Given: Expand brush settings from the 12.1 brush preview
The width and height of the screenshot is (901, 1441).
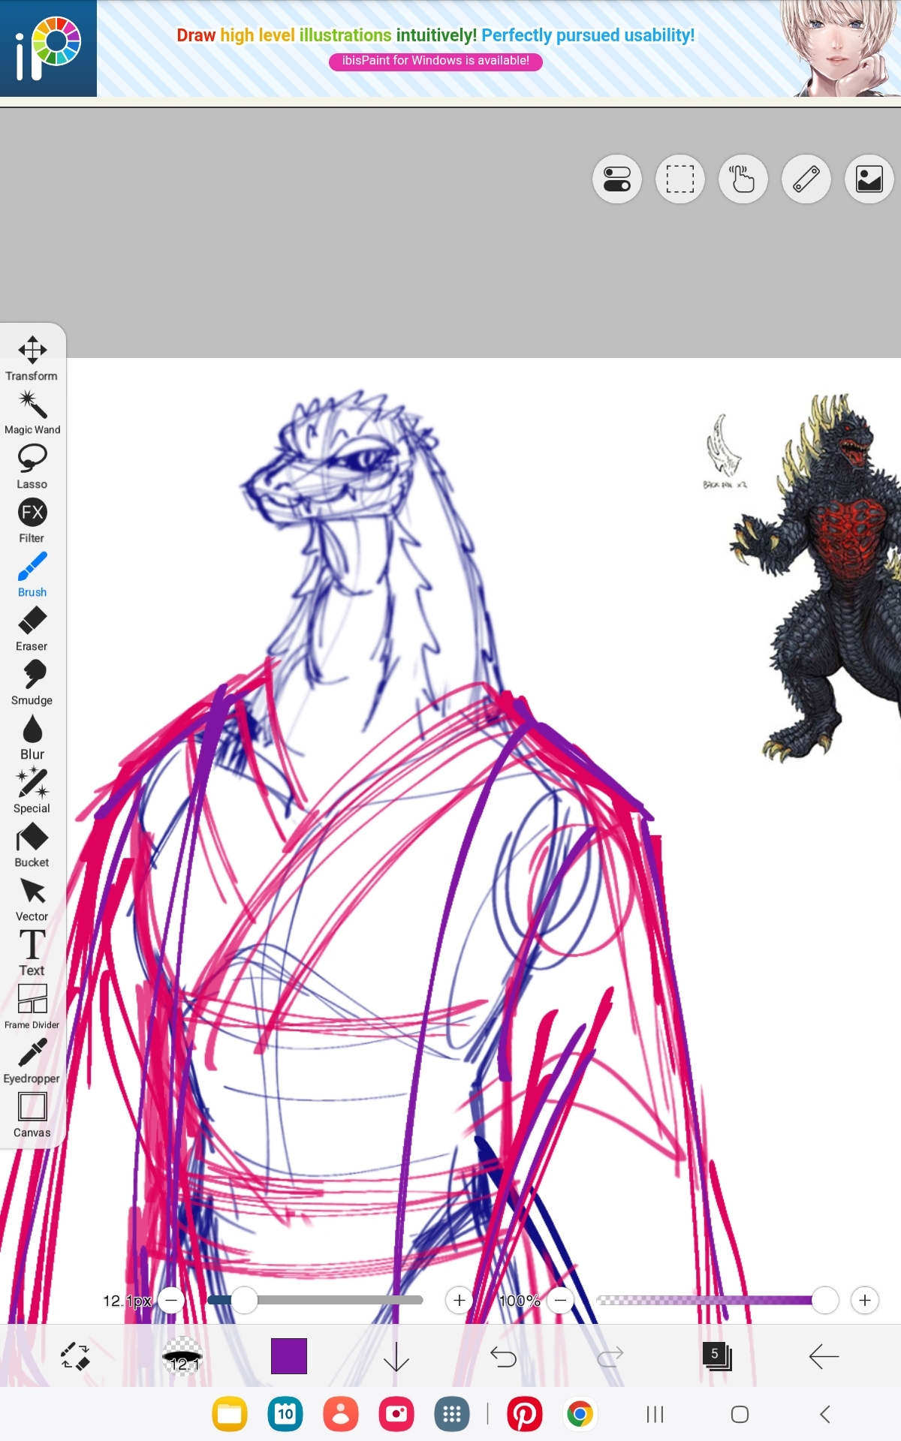Looking at the screenshot, I should pyautogui.click(x=182, y=1356).
